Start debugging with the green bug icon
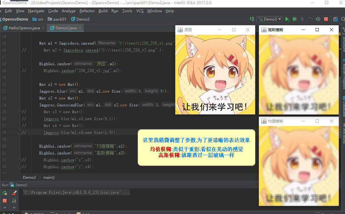Screen dimensions: 345x214 [x=294, y=19]
